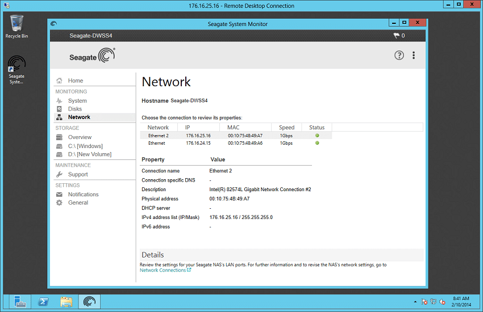Open D:\ [New Volume] page
This screenshot has height=312, width=483.
(90, 154)
